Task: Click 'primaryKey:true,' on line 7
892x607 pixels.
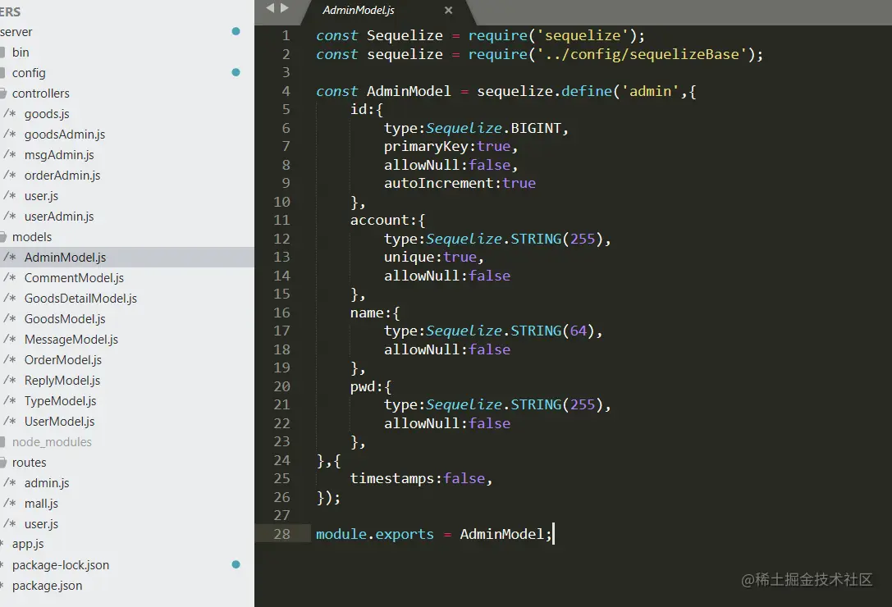Action: tap(451, 146)
